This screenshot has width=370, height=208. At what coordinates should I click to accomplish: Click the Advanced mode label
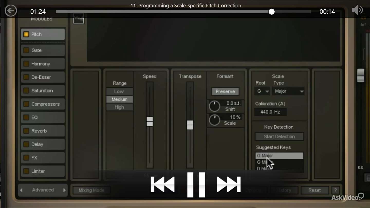43,190
